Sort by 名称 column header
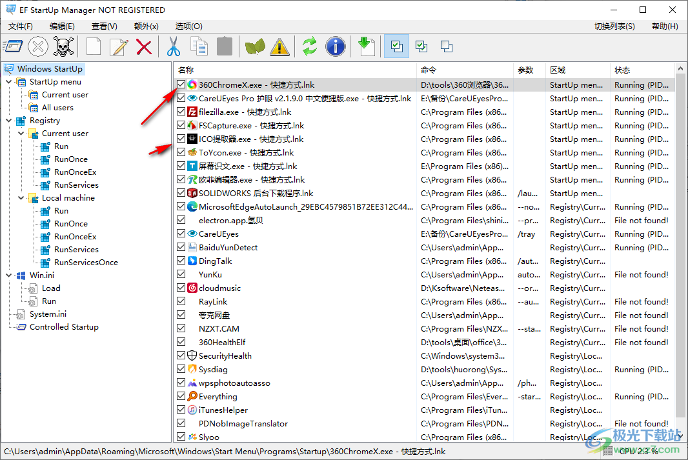The height and width of the screenshot is (460, 688). pyautogui.click(x=296, y=70)
